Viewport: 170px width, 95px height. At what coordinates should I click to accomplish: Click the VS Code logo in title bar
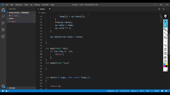(2, 5)
